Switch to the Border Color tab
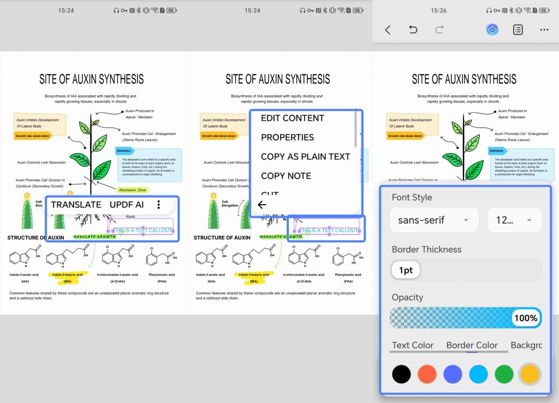The height and width of the screenshot is (403, 559). (472, 345)
